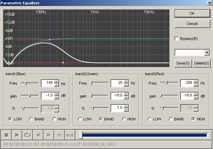This screenshot has height=149, width=213.
Task: Click the playback position slider thumb
Action: [x=81, y=135]
